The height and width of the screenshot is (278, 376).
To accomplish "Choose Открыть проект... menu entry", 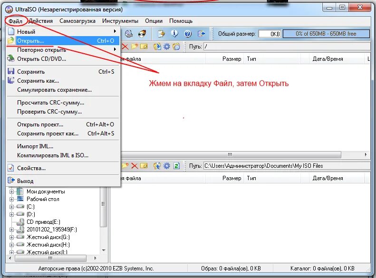I will coord(63,125).
